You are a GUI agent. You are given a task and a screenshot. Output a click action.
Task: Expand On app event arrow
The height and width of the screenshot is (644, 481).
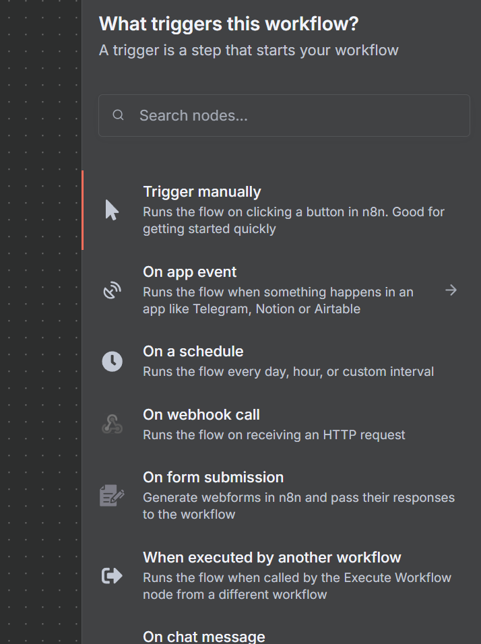[451, 290]
